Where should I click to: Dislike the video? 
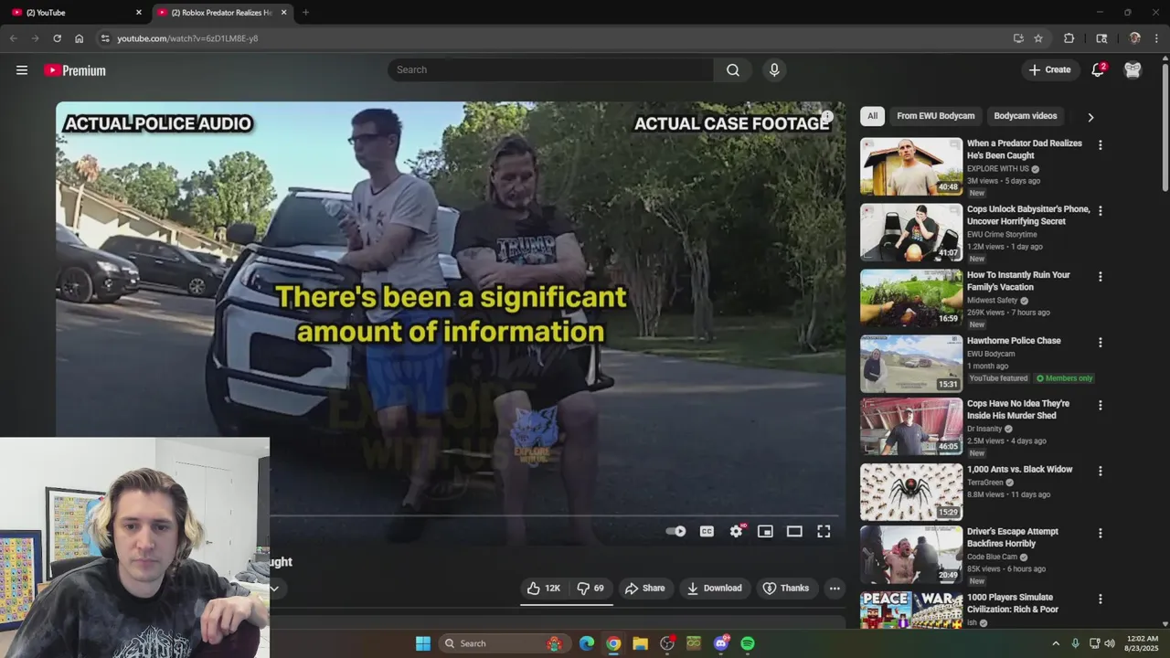[x=590, y=588]
